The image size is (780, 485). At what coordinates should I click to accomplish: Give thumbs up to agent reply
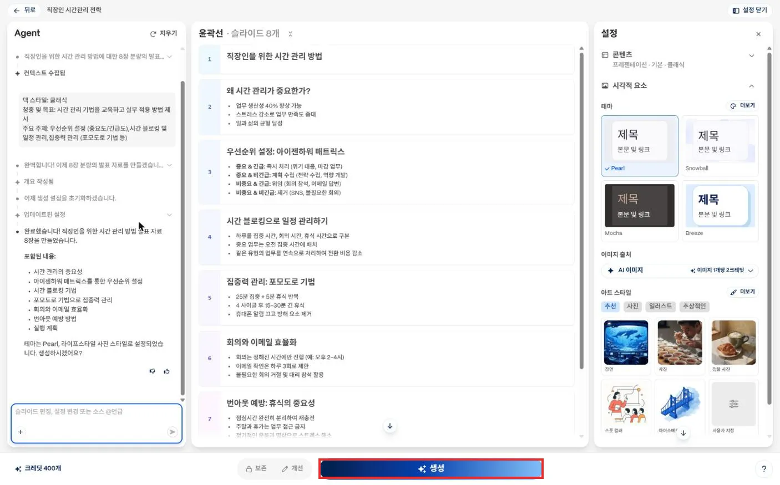tap(167, 371)
